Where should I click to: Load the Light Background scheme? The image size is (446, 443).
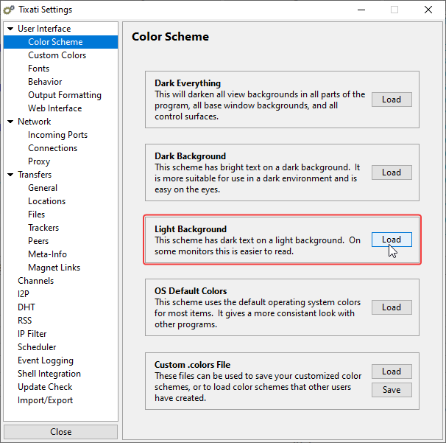[x=391, y=240]
